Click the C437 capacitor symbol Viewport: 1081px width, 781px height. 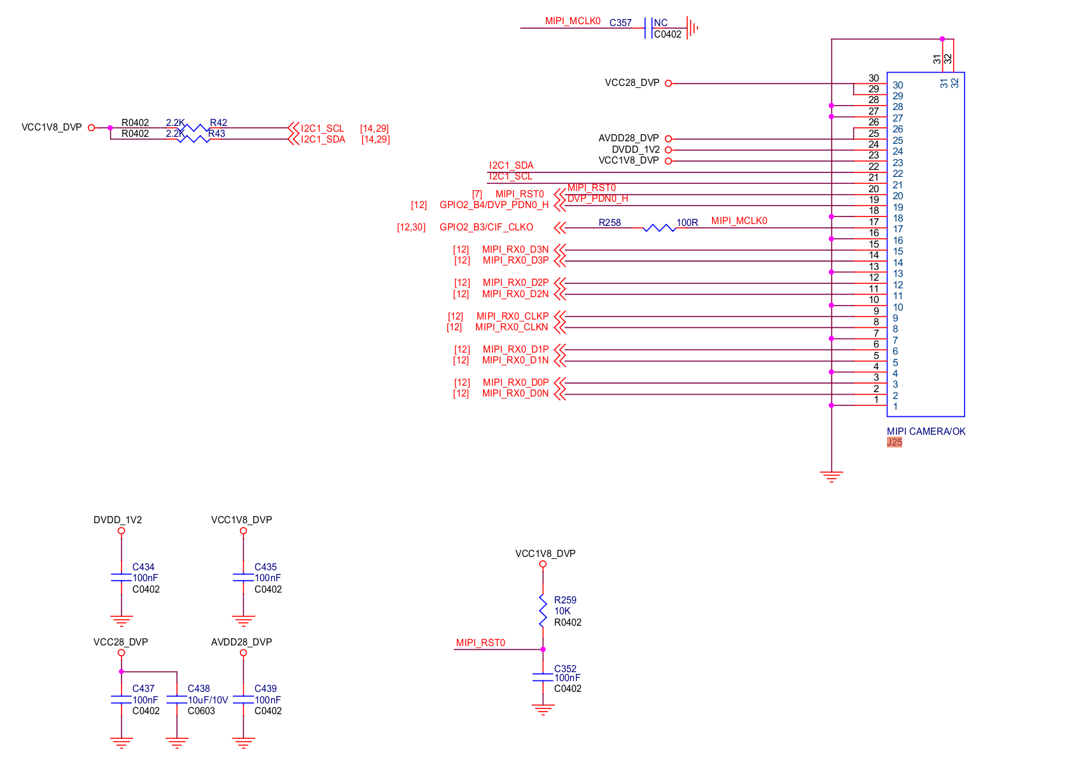121,700
